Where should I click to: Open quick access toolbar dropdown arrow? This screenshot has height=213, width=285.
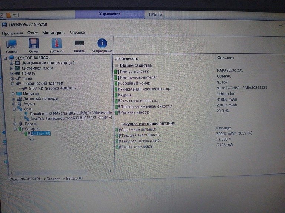[14, 16]
